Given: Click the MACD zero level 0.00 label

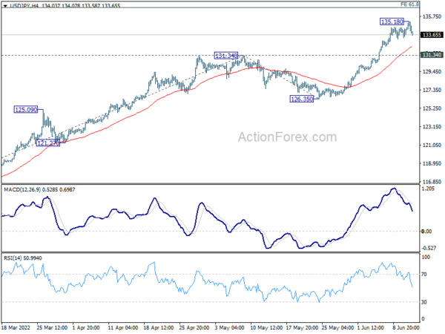Looking at the screenshot, I should click(426, 232).
